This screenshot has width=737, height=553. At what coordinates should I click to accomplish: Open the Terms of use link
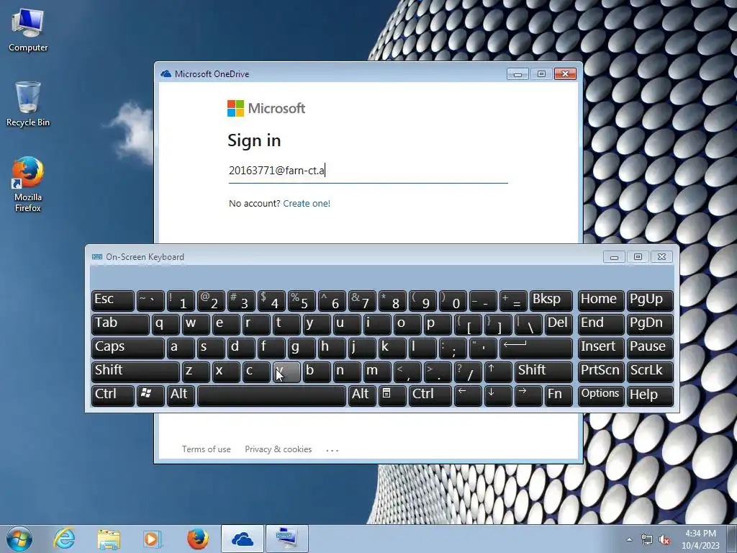[x=207, y=449]
